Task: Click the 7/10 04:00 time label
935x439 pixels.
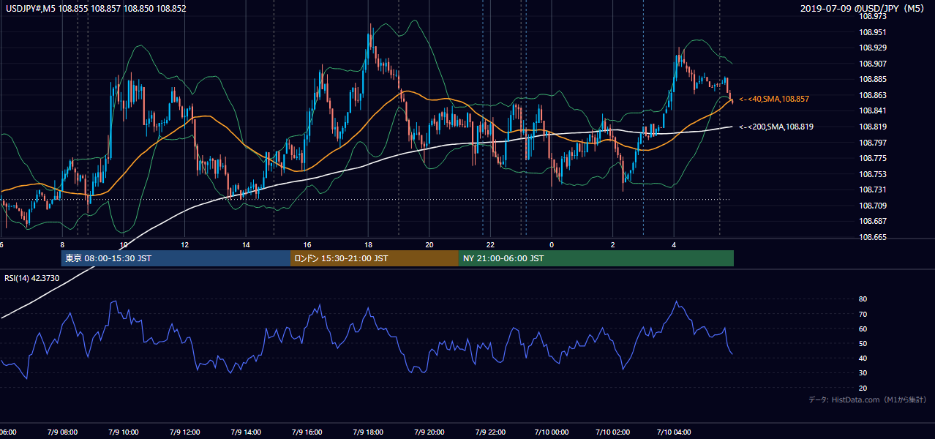Action: pyautogui.click(x=674, y=432)
